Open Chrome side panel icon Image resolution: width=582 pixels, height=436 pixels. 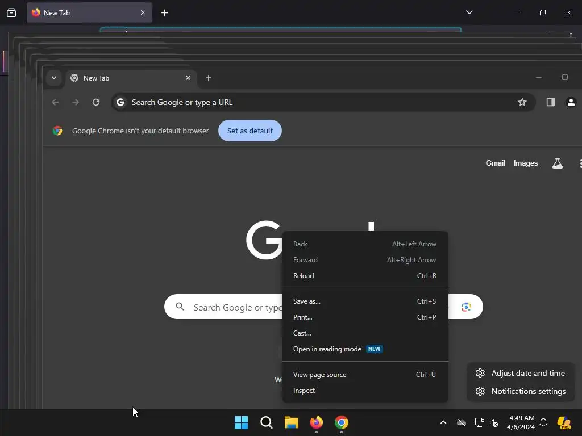coord(550,102)
